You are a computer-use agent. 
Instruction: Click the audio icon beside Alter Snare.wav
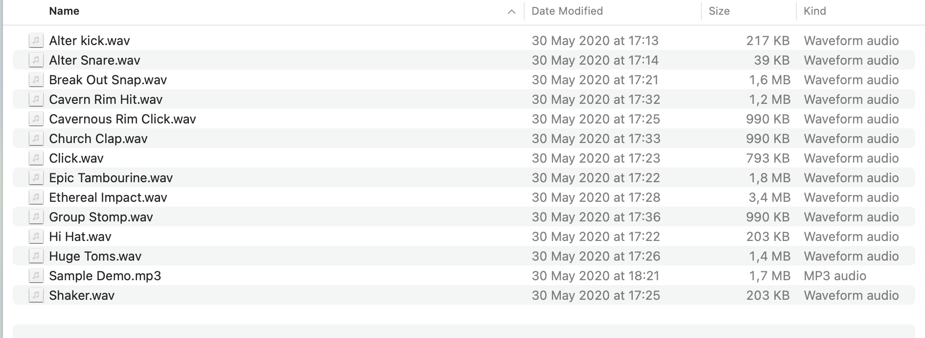click(x=35, y=60)
